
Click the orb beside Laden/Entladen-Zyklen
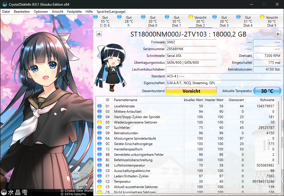tap(99, 176)
